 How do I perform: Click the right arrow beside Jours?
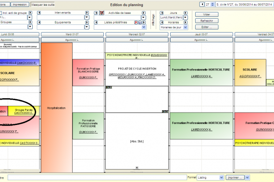(x=186, y=13)
